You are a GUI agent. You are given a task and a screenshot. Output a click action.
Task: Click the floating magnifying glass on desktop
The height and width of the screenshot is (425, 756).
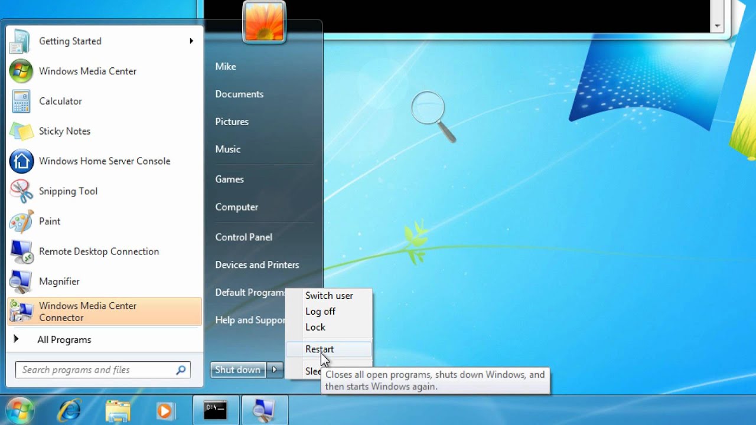pos(433,116)
